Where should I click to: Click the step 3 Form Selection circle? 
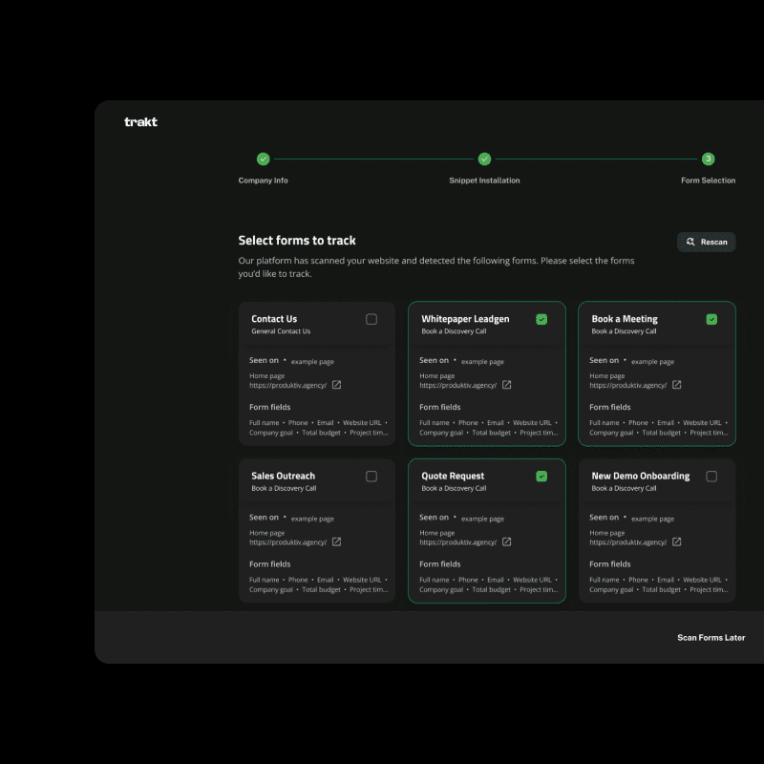(708, 159)
